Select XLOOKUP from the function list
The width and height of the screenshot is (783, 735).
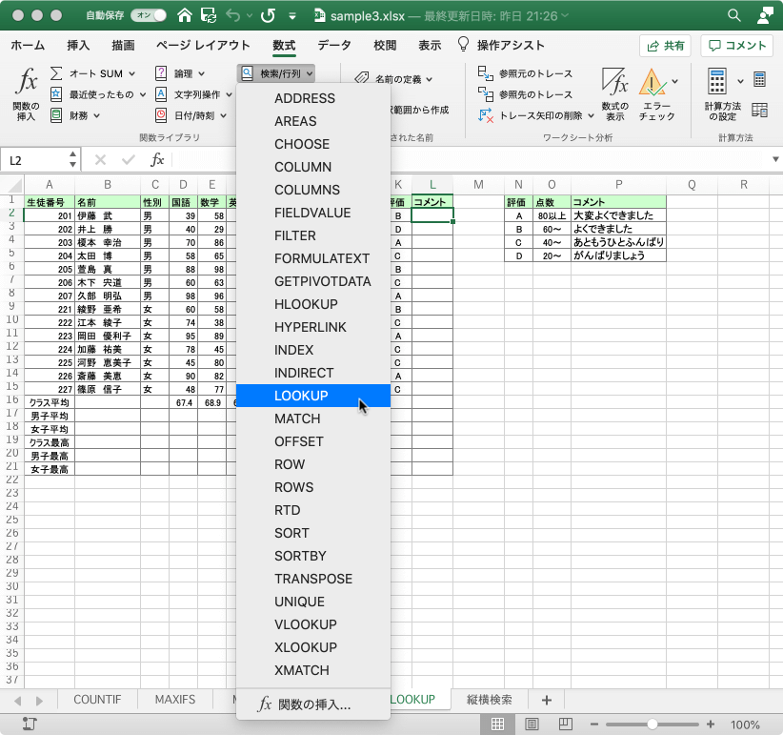point(313,647)
